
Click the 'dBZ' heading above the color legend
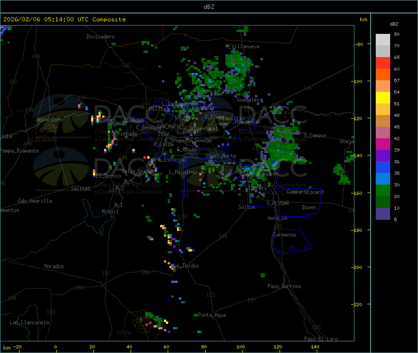pos(394,24)
